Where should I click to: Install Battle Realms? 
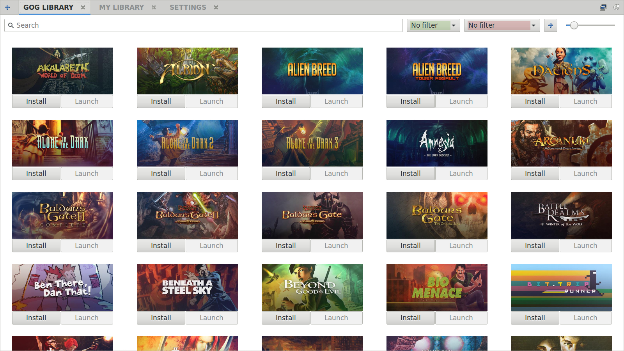535,246
